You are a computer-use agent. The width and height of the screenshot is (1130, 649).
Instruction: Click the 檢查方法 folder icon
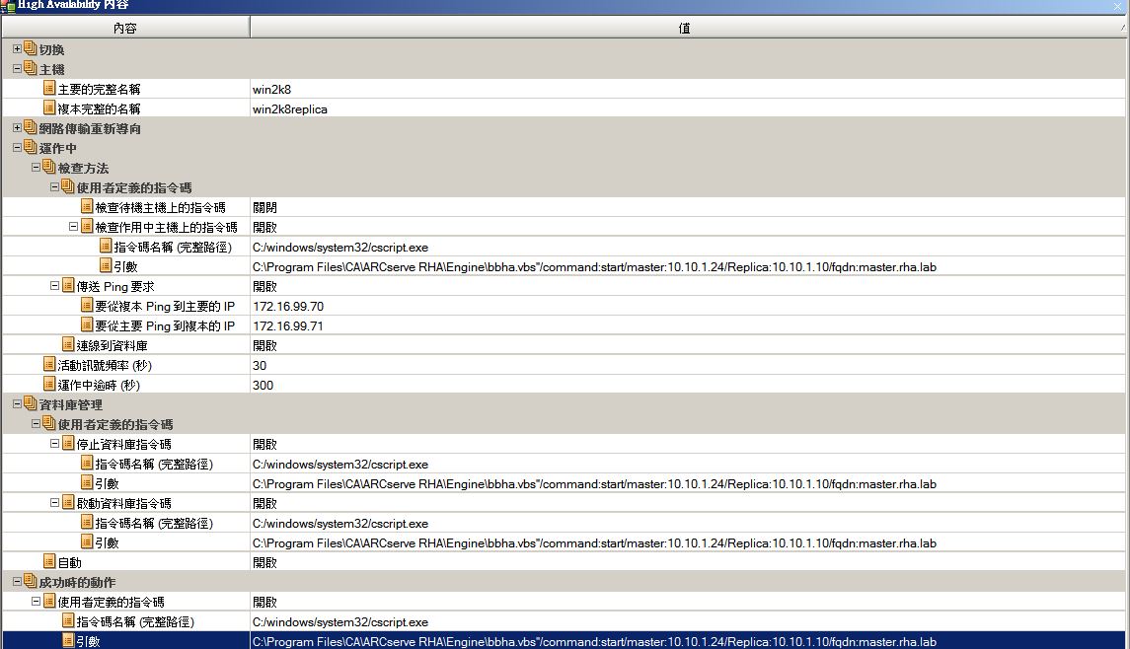49,167
